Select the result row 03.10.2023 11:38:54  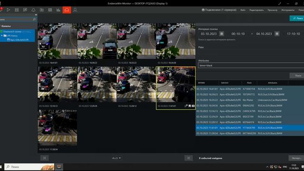[250, 133]
